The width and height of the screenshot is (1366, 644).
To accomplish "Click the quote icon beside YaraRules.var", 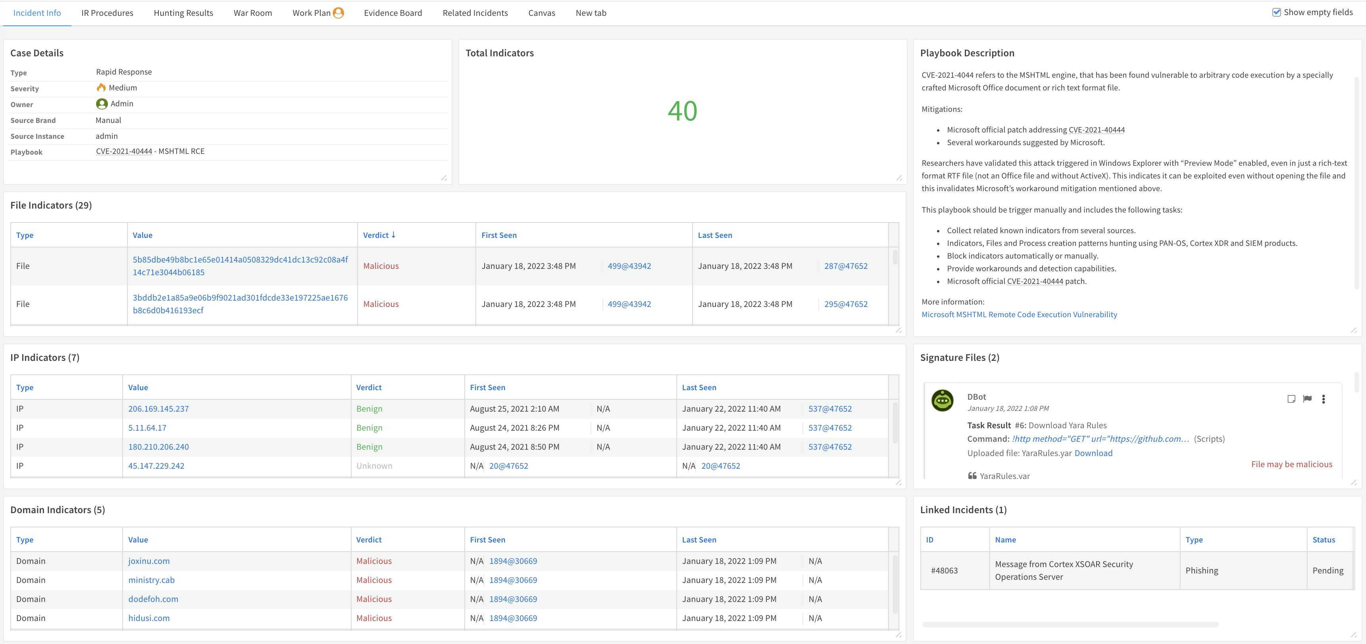I will click(972, 476).
